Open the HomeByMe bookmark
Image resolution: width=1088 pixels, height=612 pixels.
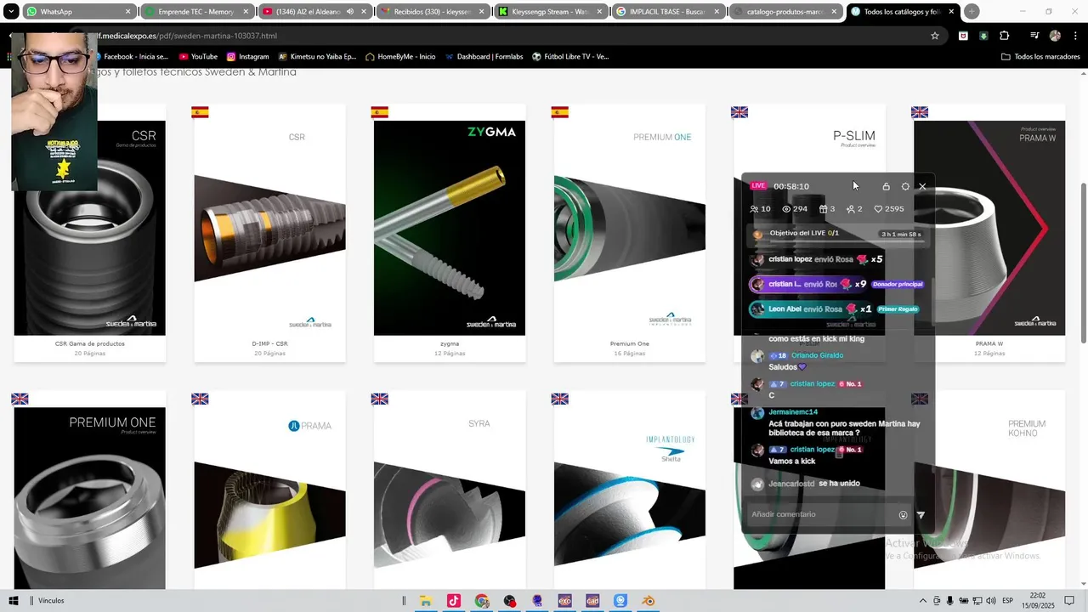[x=400, y=56]
